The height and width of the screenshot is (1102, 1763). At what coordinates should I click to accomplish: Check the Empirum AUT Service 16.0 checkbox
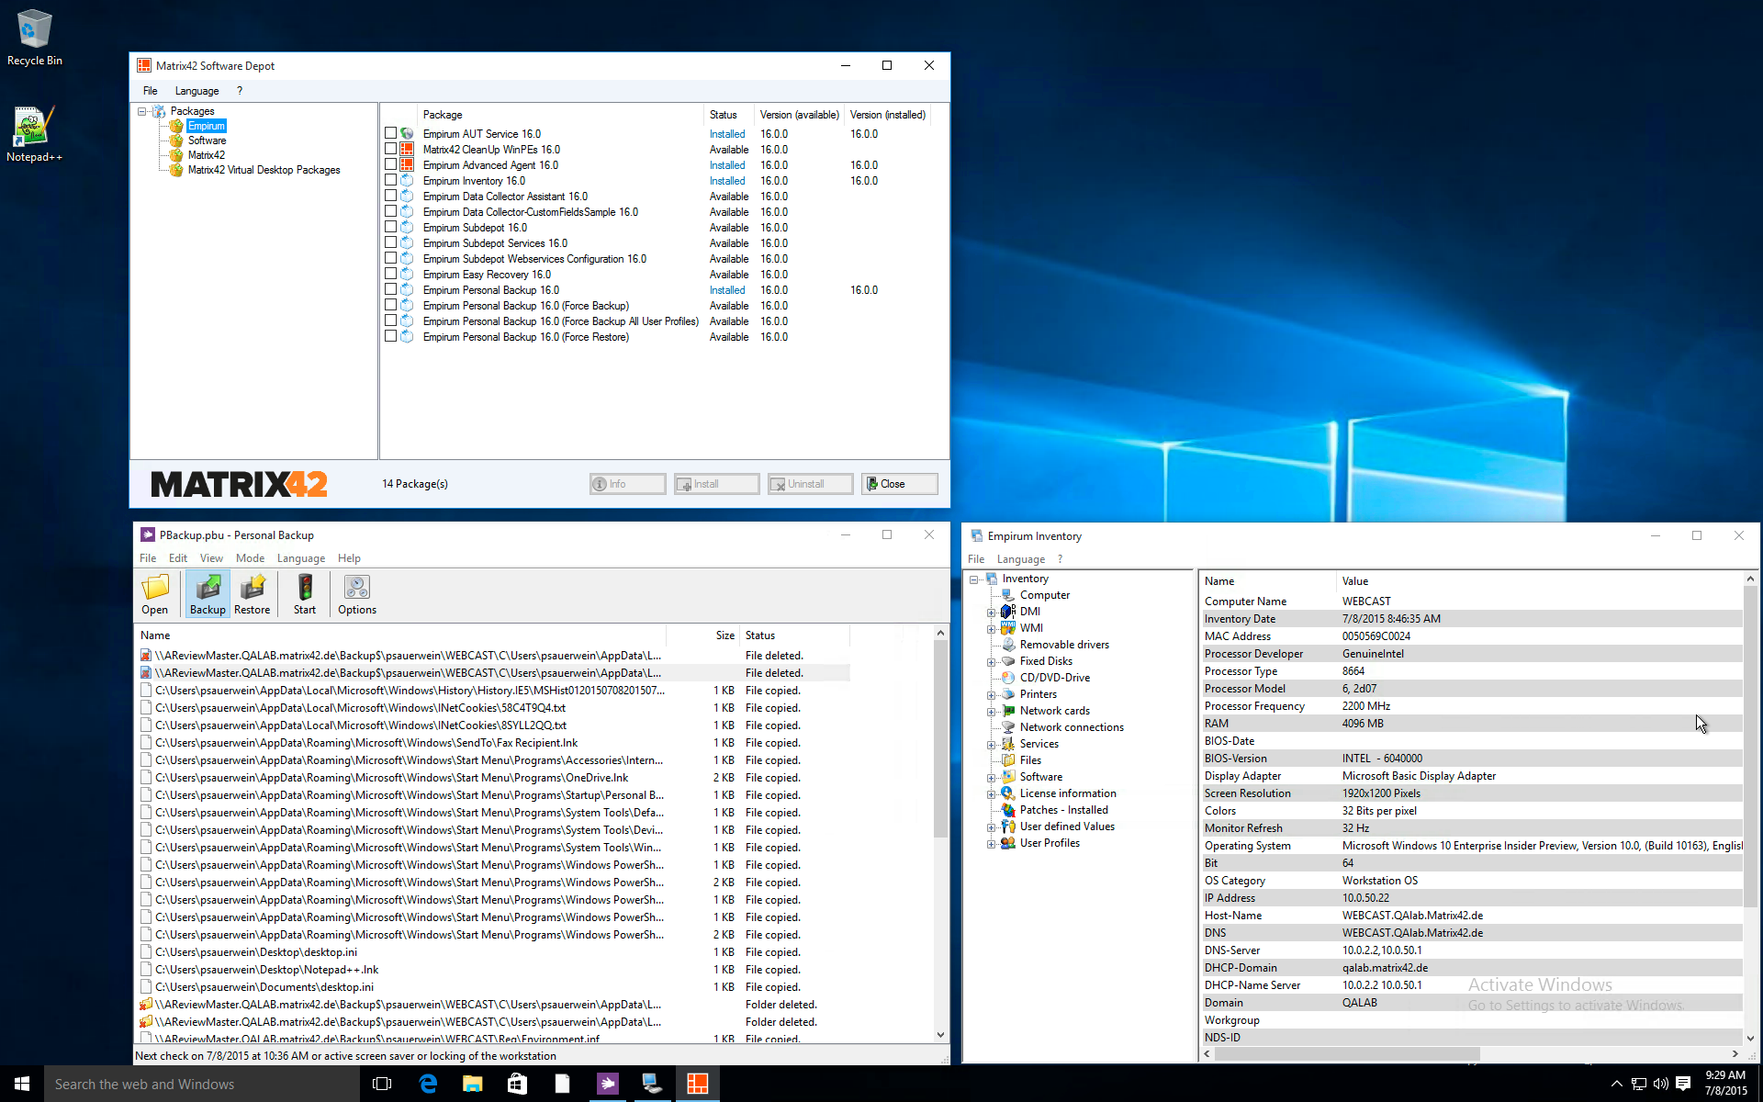[391, 133]
